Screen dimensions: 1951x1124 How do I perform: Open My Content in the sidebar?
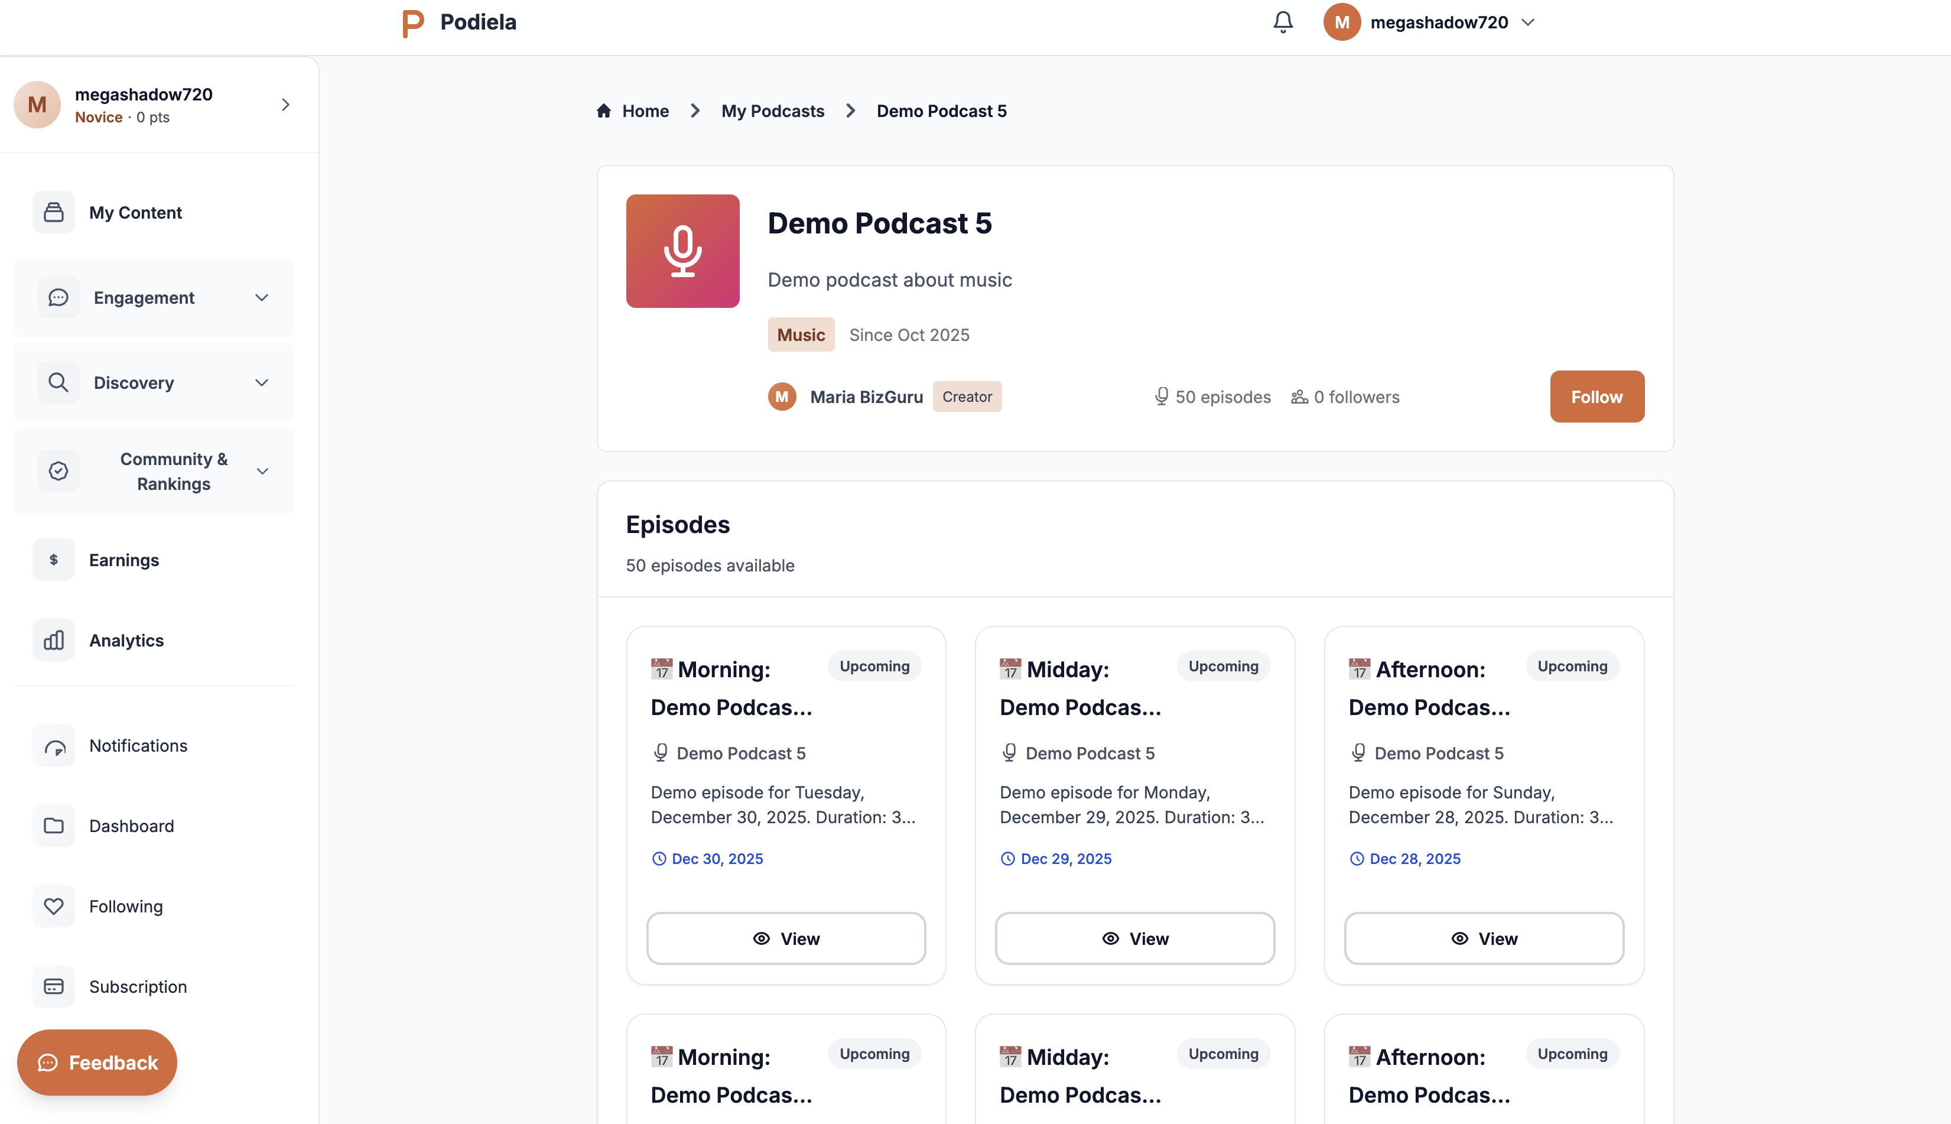(x=154, y=212)
